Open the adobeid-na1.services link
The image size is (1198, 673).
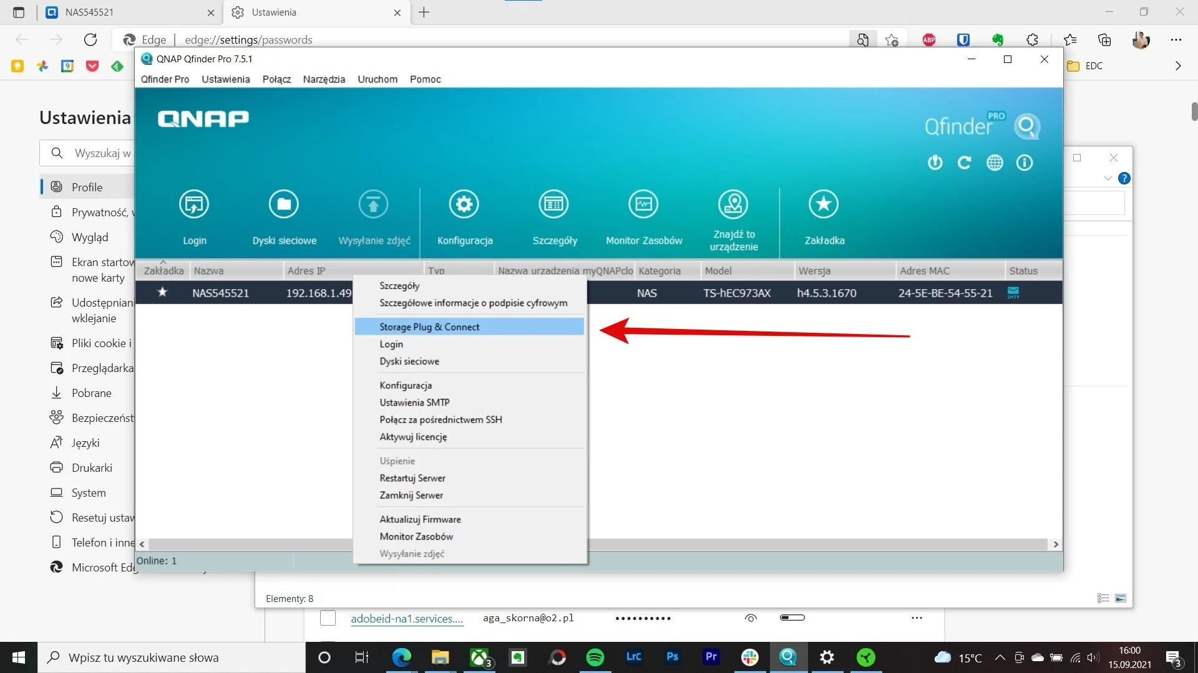[x=407, y=618]
